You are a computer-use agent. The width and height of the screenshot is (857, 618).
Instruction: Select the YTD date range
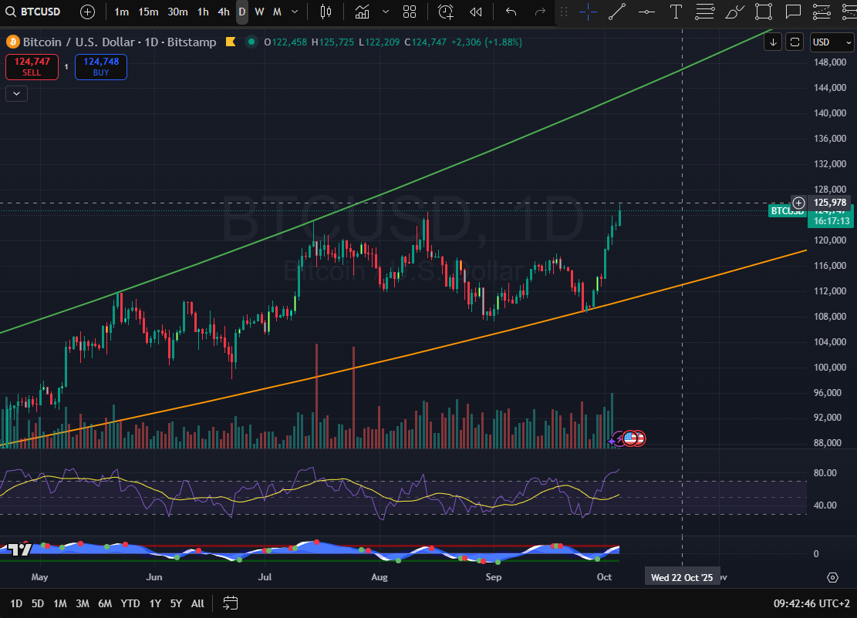pos(130,603)
